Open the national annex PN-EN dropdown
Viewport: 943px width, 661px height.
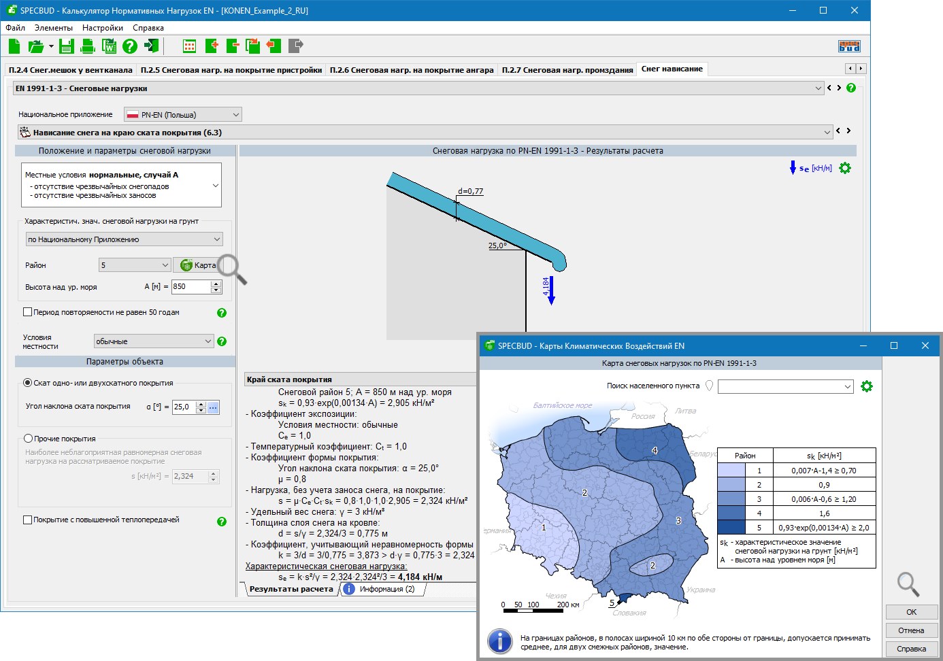pos(183,115)
